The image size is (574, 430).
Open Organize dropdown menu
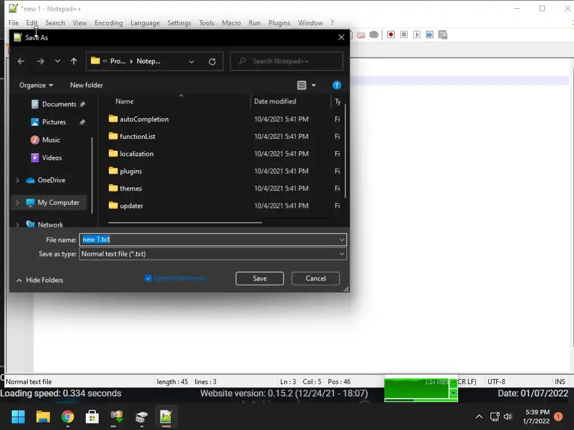(x=36, y=85)
